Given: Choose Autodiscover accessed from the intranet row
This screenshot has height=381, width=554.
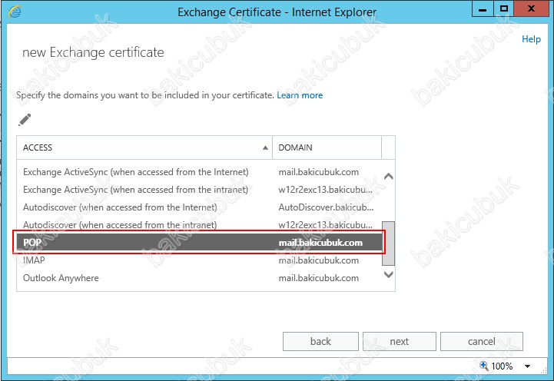Looking at the screenshot, I should tap(120, 225).
